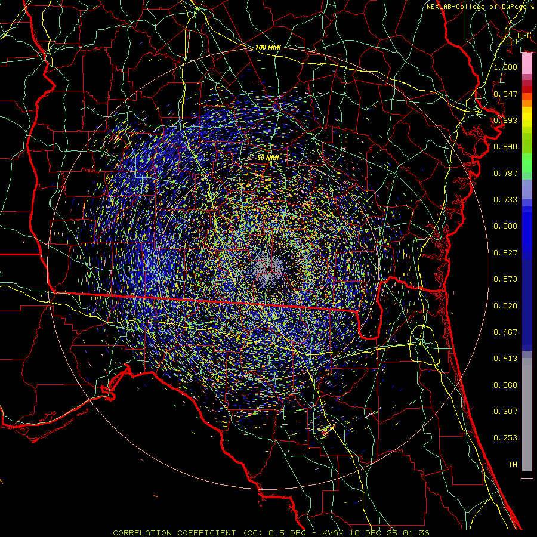Click the 0.627 legend value
The image size is (537, 537).
(505, 253)
